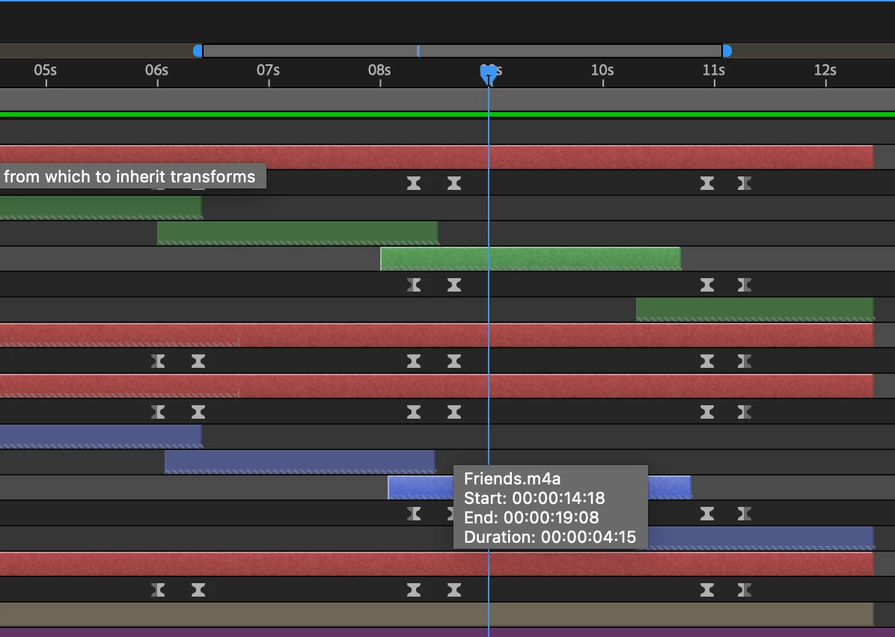Viewport: 895px width, 637px height.
Task: Select first keyframe after 08s below bottom red layer
Action: [414, 590]
